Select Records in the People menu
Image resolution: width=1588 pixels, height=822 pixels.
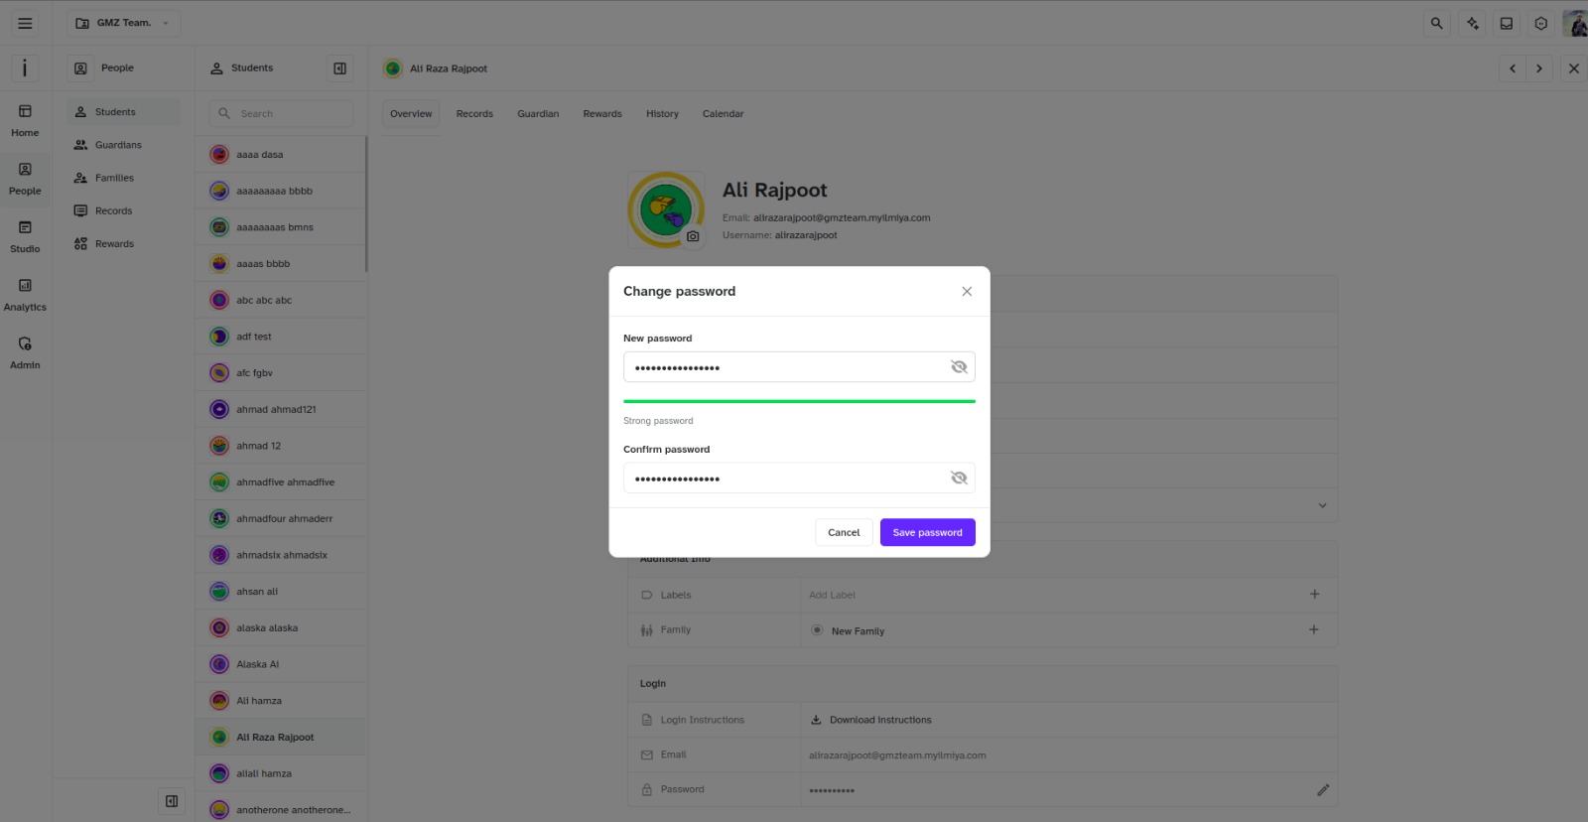tap(123, 210)
